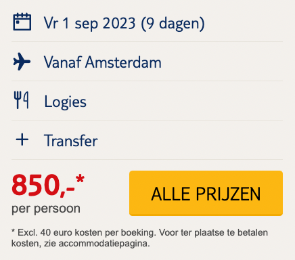Click the (9 dagen) duration text

tap(173, 24)
